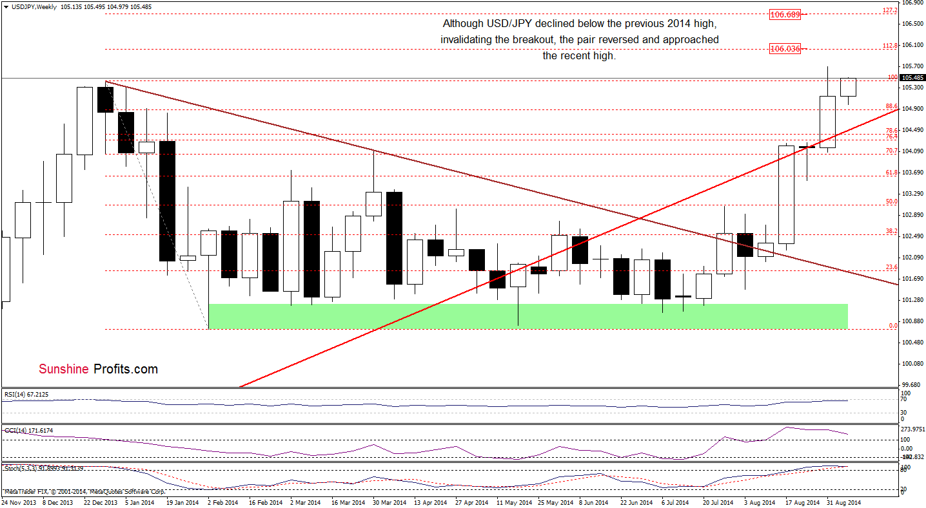Click the 6 Jul 2014 date label
926x508 pixels.
[x=676, y=502]
